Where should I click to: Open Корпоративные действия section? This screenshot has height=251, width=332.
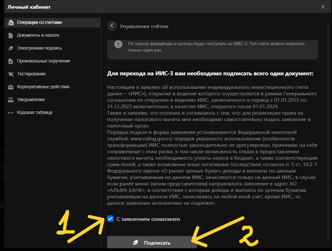coord(52,87)
